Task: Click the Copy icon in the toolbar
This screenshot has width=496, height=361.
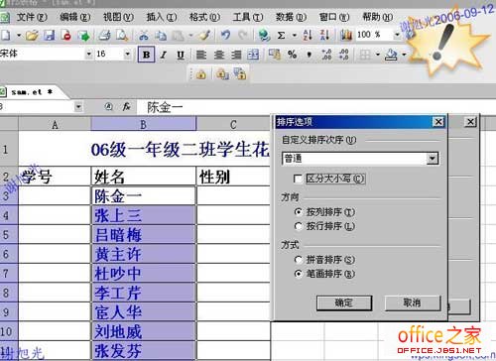Action: click(x=161, y=35)
